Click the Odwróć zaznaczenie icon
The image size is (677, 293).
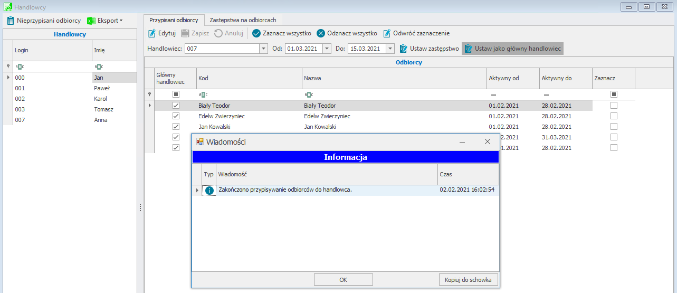point(387,33)
